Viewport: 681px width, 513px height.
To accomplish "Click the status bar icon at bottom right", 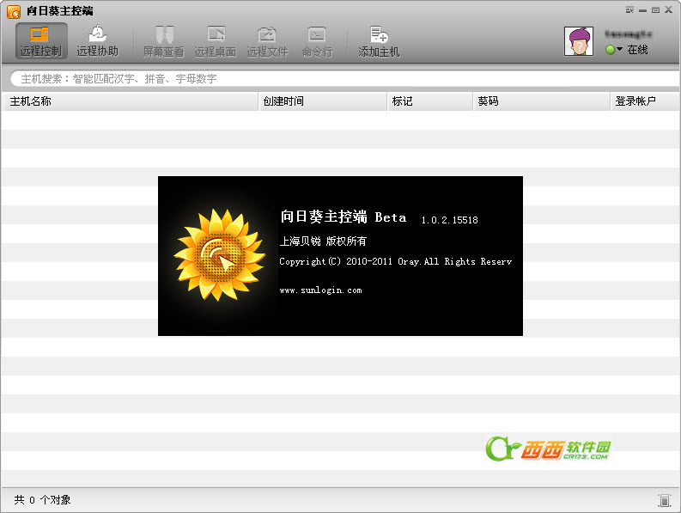I will click(664, 500).
